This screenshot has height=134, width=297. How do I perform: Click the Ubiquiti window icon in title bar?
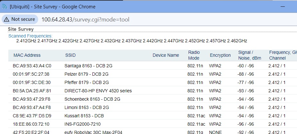(4, 7)
